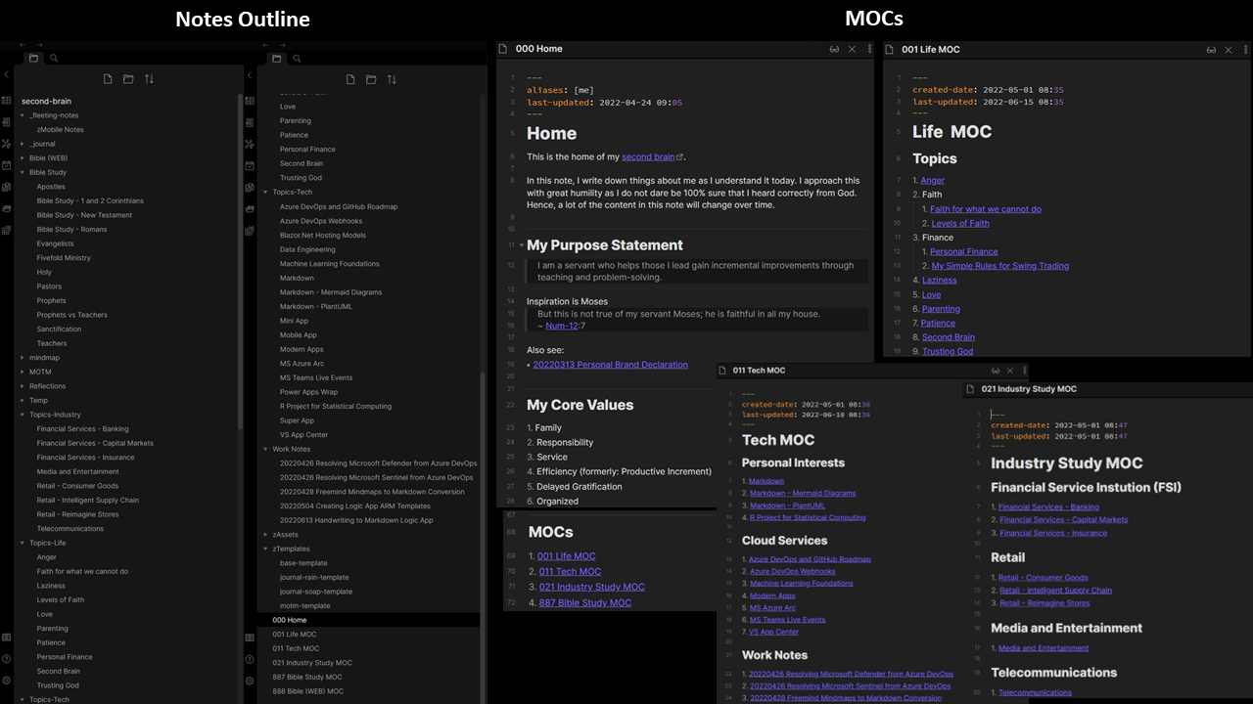Open help icon in second panel's ribbon
The image size is (1253, 704).
[x=250, y=659]
